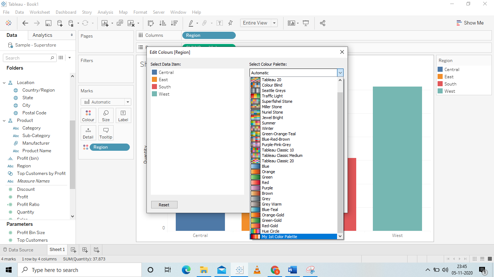The height and width of the screenshot is (277, 494).
Task: Open Windows Start menu
Action: 9,270
